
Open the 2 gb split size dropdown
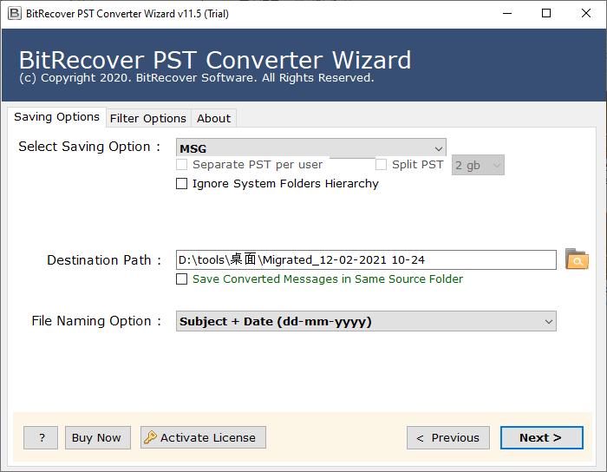pyautogui.click(x=478, y=166)
